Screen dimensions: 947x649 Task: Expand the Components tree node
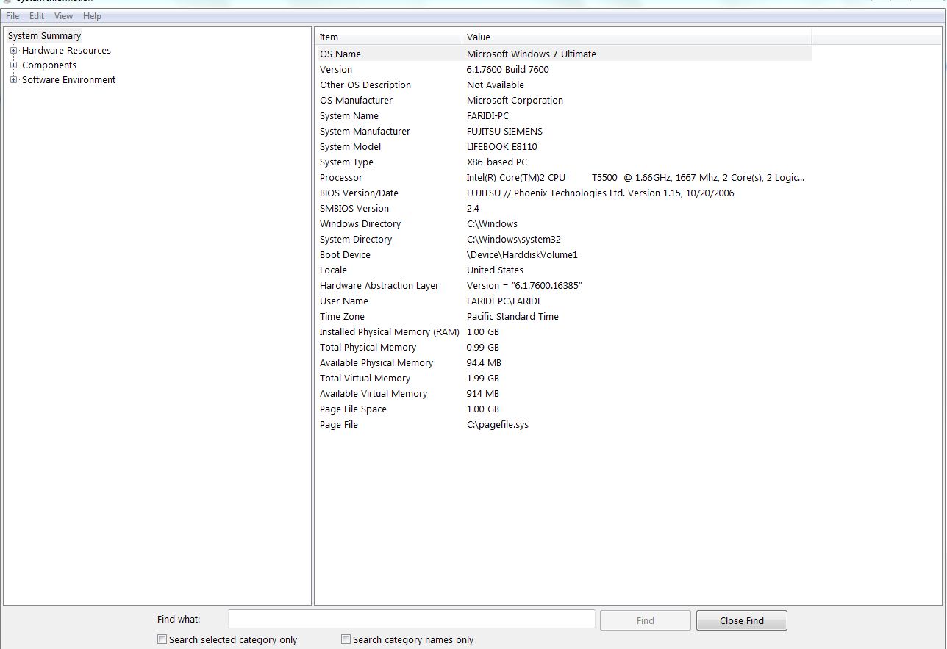click(13, 65)
